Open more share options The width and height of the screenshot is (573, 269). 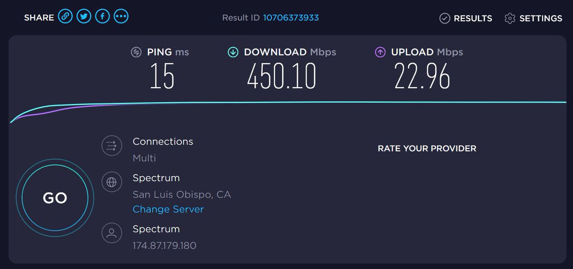tap(121, 17)
